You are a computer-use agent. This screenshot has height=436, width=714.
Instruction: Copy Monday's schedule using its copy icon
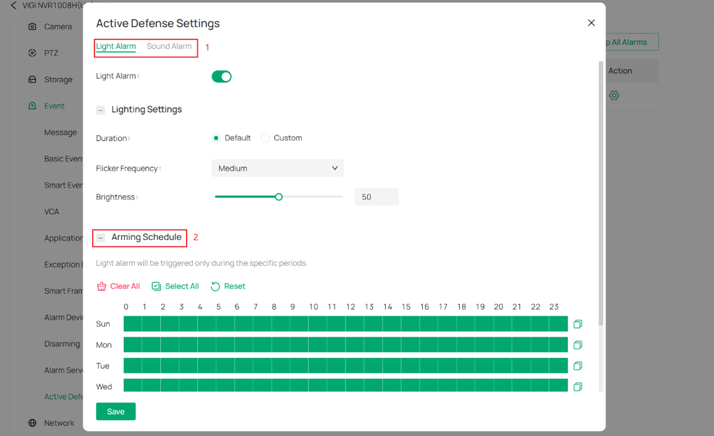(x=577, y=345)
